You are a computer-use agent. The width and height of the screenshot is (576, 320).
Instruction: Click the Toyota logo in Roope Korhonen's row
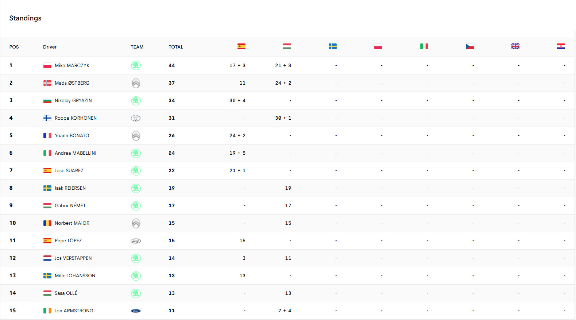pyautogui.click(x=136, y=118)
